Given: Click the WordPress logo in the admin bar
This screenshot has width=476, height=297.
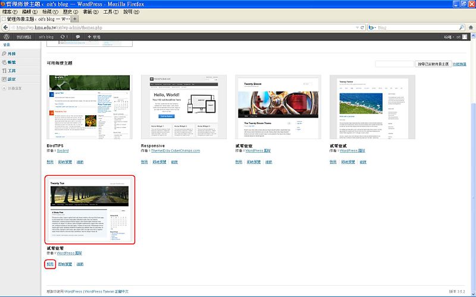Looking at the screenshot, I should pos(7,37).
